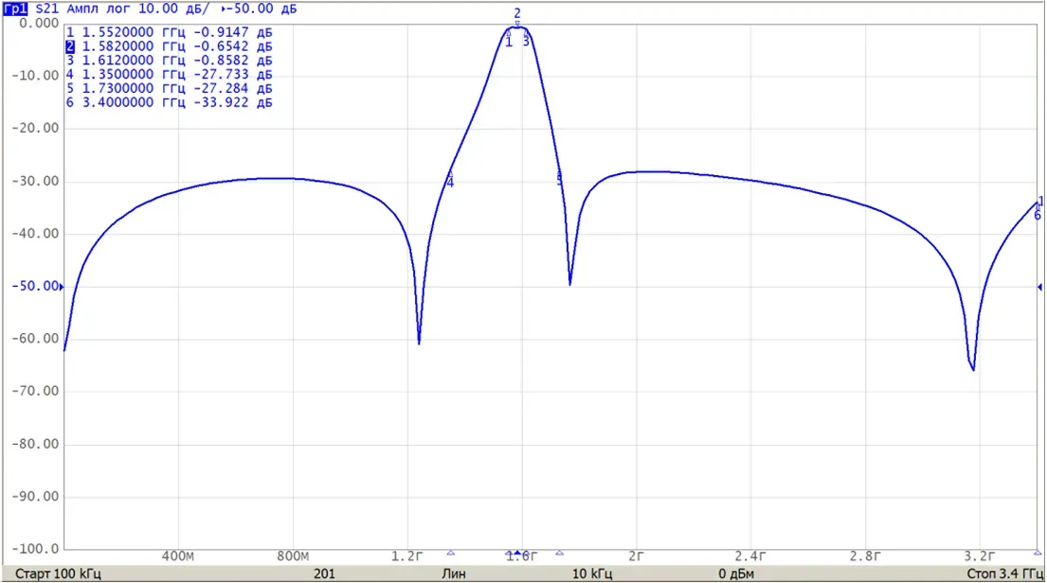The width and height of the screenshot is (1047, 583).
Task: Click the 201 sweep points field
Action: pyautogui.click(x=324, y=574)
